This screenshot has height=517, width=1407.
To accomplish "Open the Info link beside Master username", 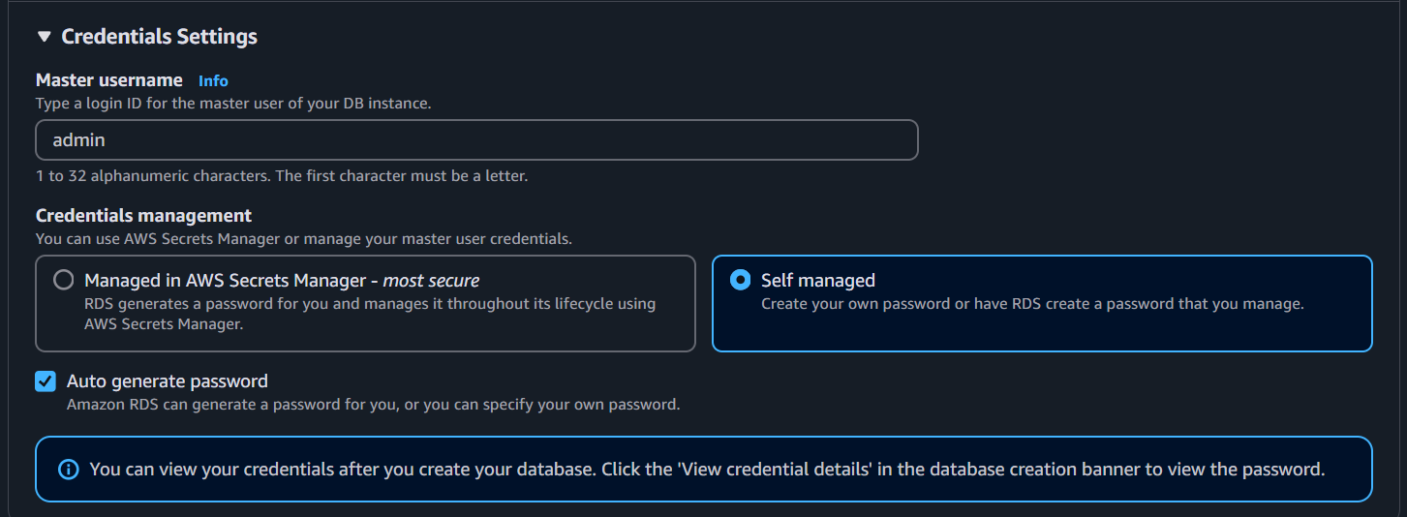I will [213, 80].
